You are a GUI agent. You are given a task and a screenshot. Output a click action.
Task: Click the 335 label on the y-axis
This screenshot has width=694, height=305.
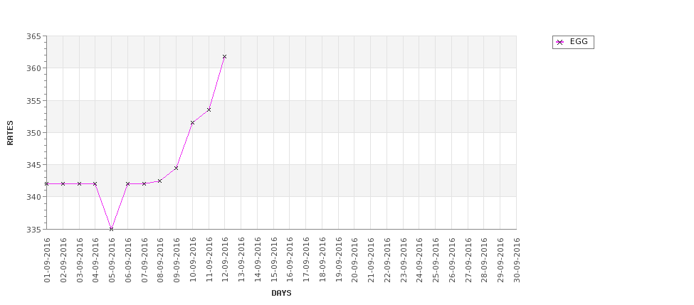(x=33, y=229)
